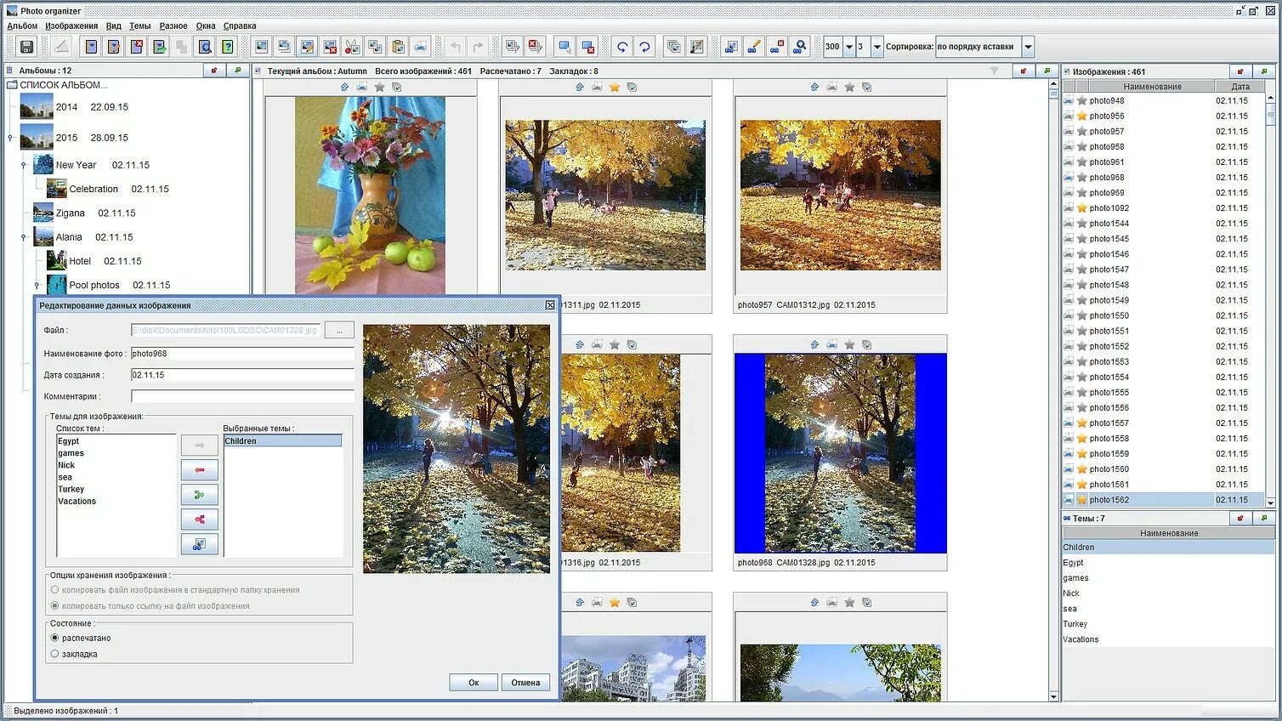Screen dimensions: 1282x721
Task: Collapse the 2015 album tree node
Action: tap(10, 138)
